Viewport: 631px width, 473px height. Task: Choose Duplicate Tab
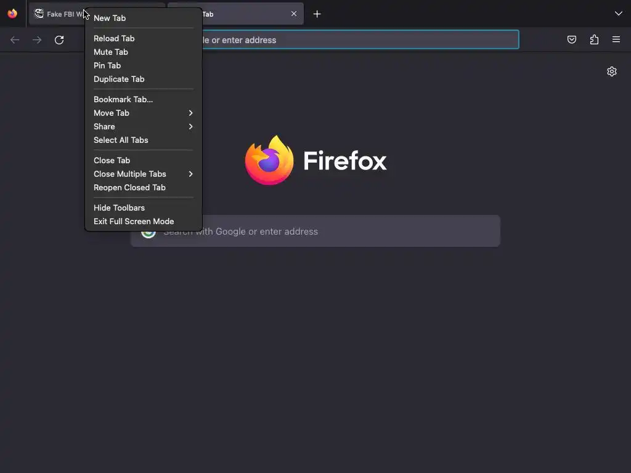tap(143, 79)
